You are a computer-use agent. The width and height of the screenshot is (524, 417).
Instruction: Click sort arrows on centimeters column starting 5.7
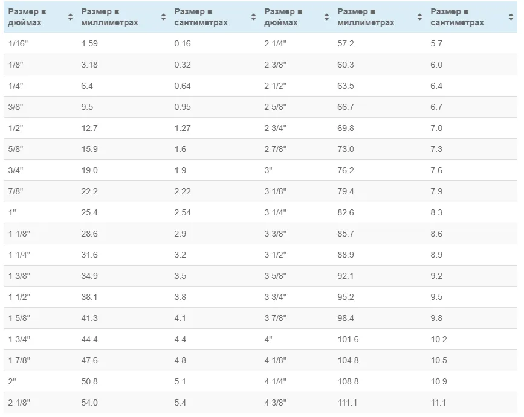pyautogui.click(x=511, y=17)
